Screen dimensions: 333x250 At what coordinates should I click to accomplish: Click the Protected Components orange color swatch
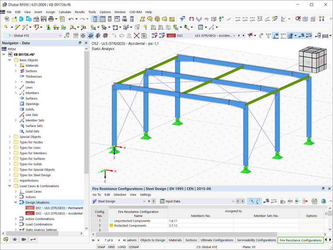111,225
